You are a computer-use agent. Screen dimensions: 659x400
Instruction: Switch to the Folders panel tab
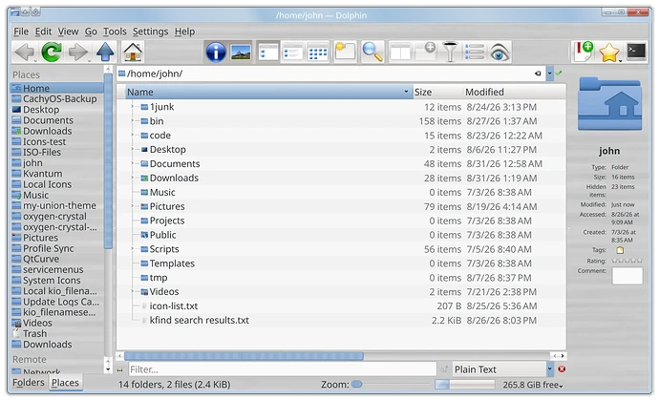[28, 383]
